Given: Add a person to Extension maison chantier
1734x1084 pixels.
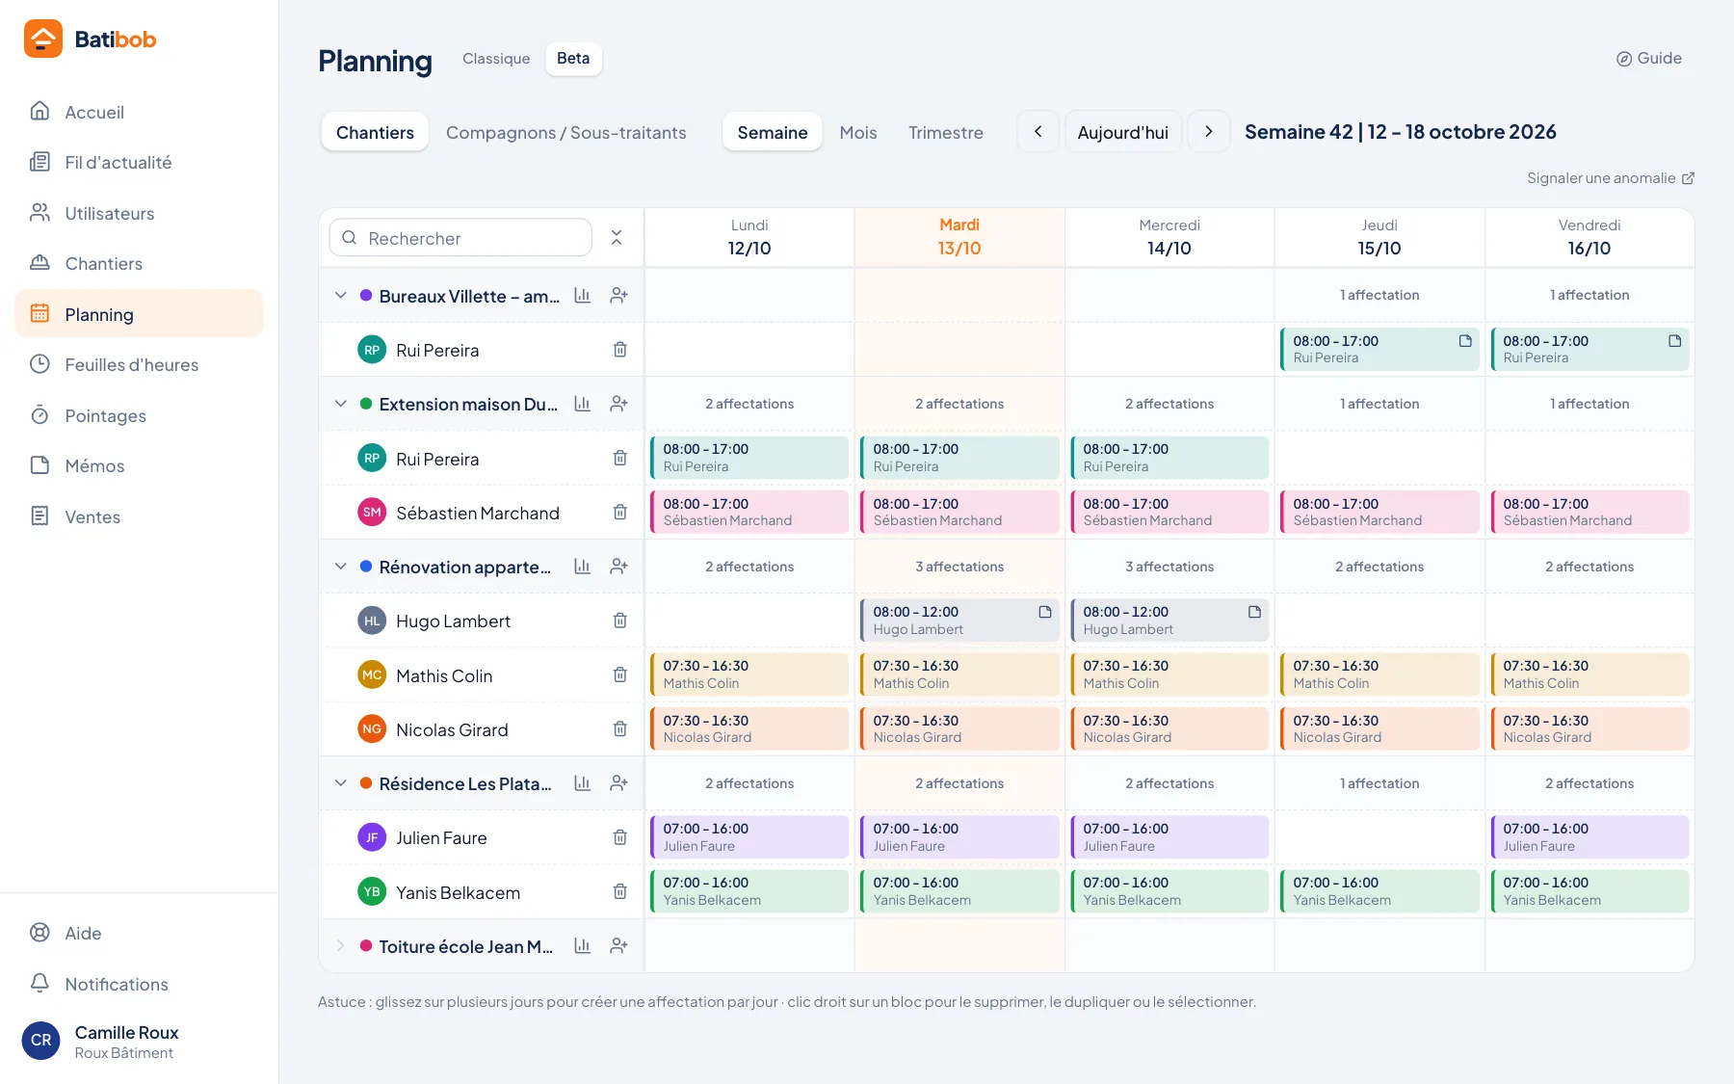Looking at the screenshot, I should [619, 404].
